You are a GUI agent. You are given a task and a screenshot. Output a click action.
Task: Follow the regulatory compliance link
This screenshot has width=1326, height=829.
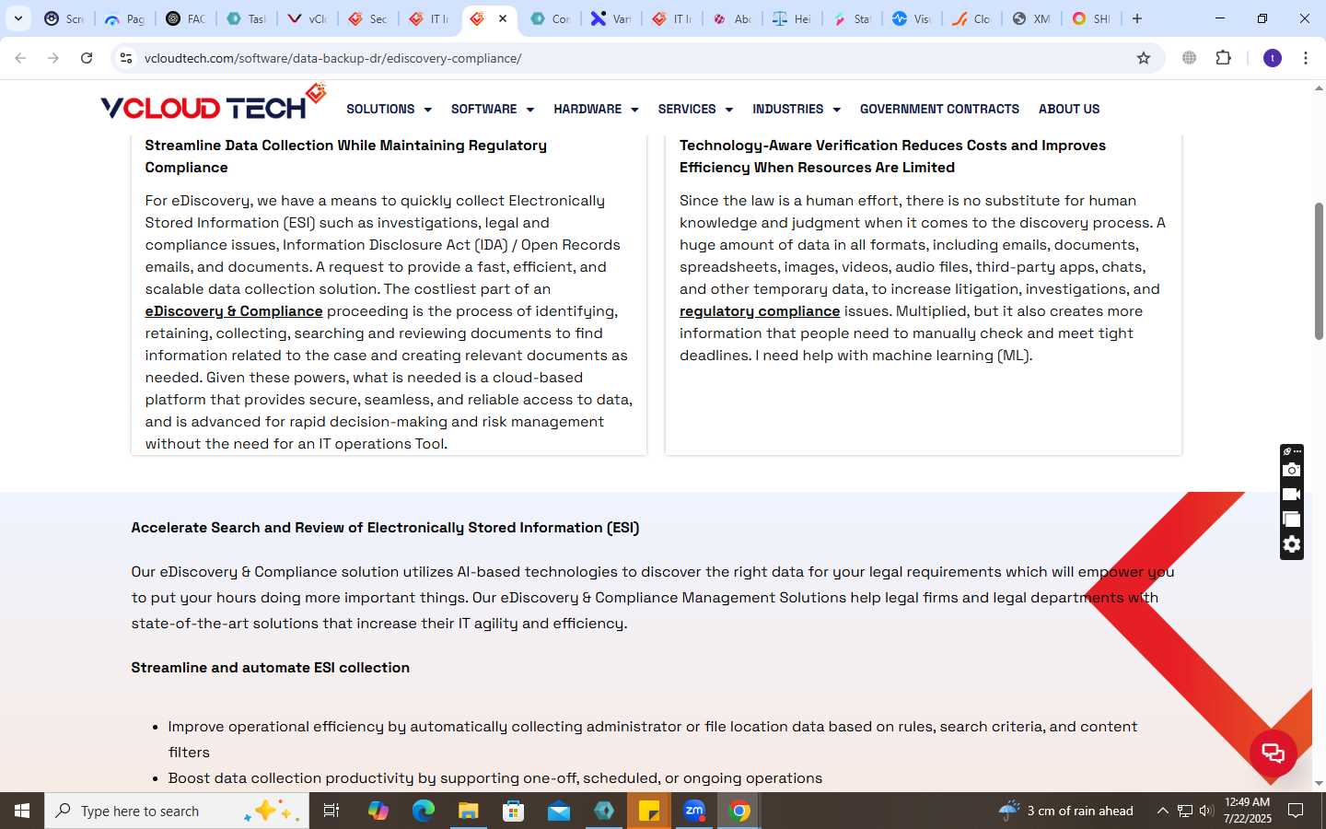coord(760,311)
